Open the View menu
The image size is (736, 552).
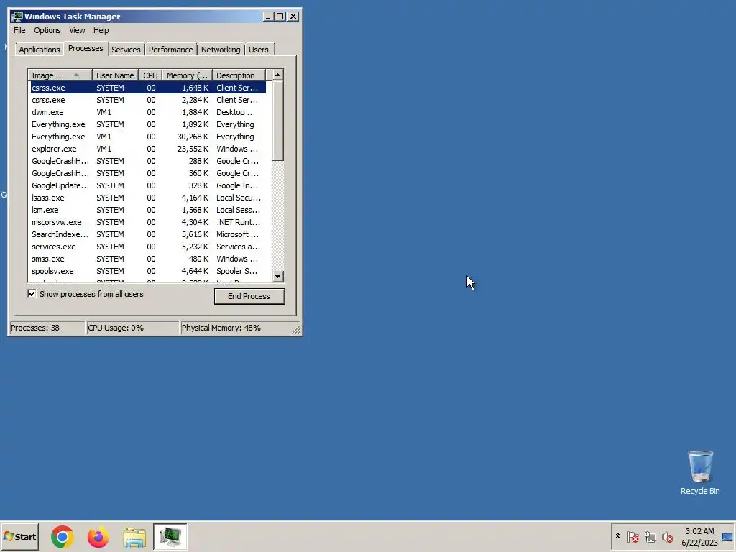(x=77, y=30)
